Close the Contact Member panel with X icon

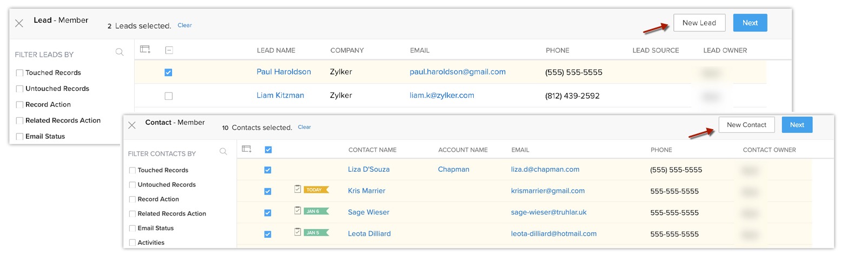[x=131, y=125]
